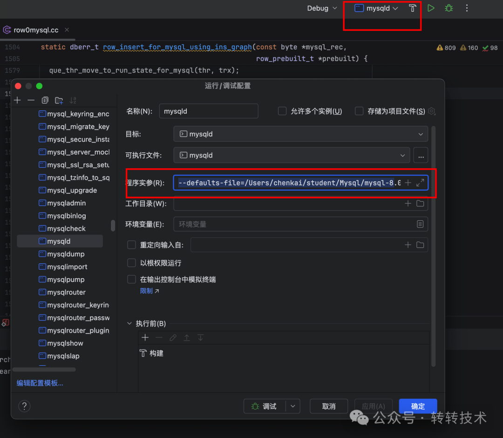Open the environment variables editor icon
Image resolution: width=503 pixels, height=438 pixels.
click(x=420, y=224)
